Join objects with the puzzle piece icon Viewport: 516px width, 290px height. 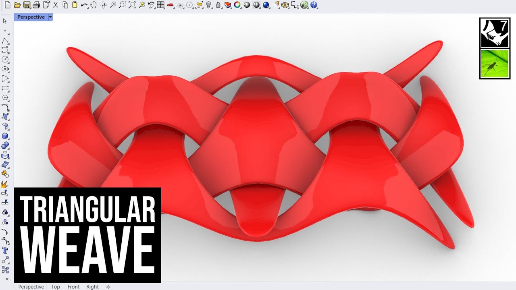(5, 174)
